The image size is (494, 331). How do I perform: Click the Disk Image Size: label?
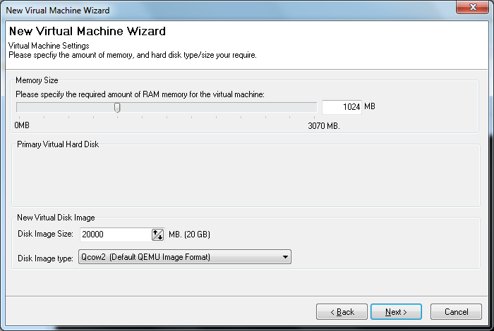click(45, 234)
